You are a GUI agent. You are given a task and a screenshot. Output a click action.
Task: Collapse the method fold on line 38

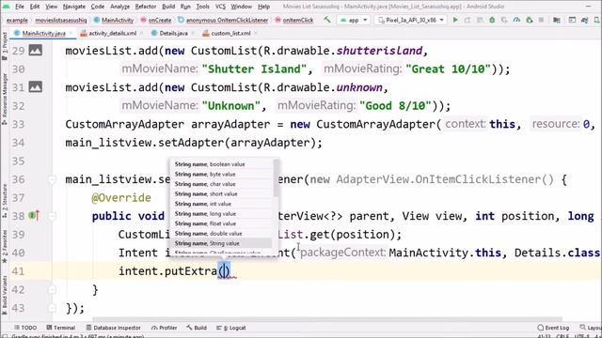tap(52, 216)
